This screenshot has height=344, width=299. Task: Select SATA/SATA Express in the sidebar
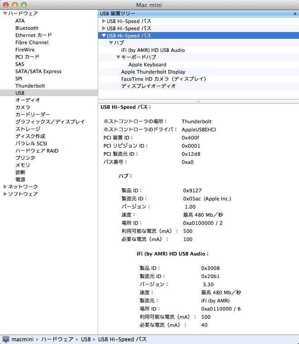pyautogui.click(x=38, y=71)
